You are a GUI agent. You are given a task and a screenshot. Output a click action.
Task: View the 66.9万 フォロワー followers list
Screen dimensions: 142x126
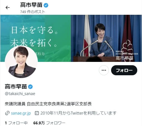click(x=49, y=123)
